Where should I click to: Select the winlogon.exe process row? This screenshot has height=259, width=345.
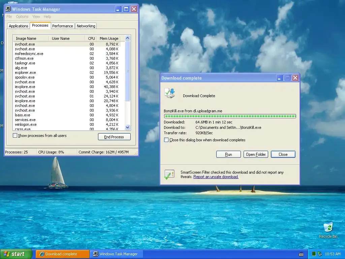coord(67,124)
